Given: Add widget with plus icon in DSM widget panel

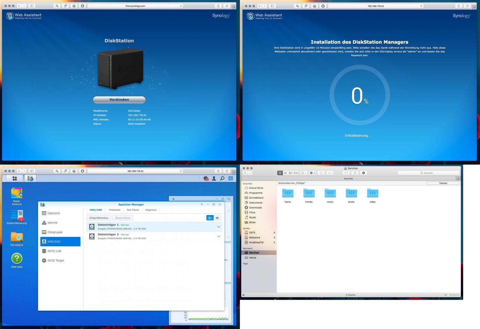Looking at the screenshot, I should point(173,199).
